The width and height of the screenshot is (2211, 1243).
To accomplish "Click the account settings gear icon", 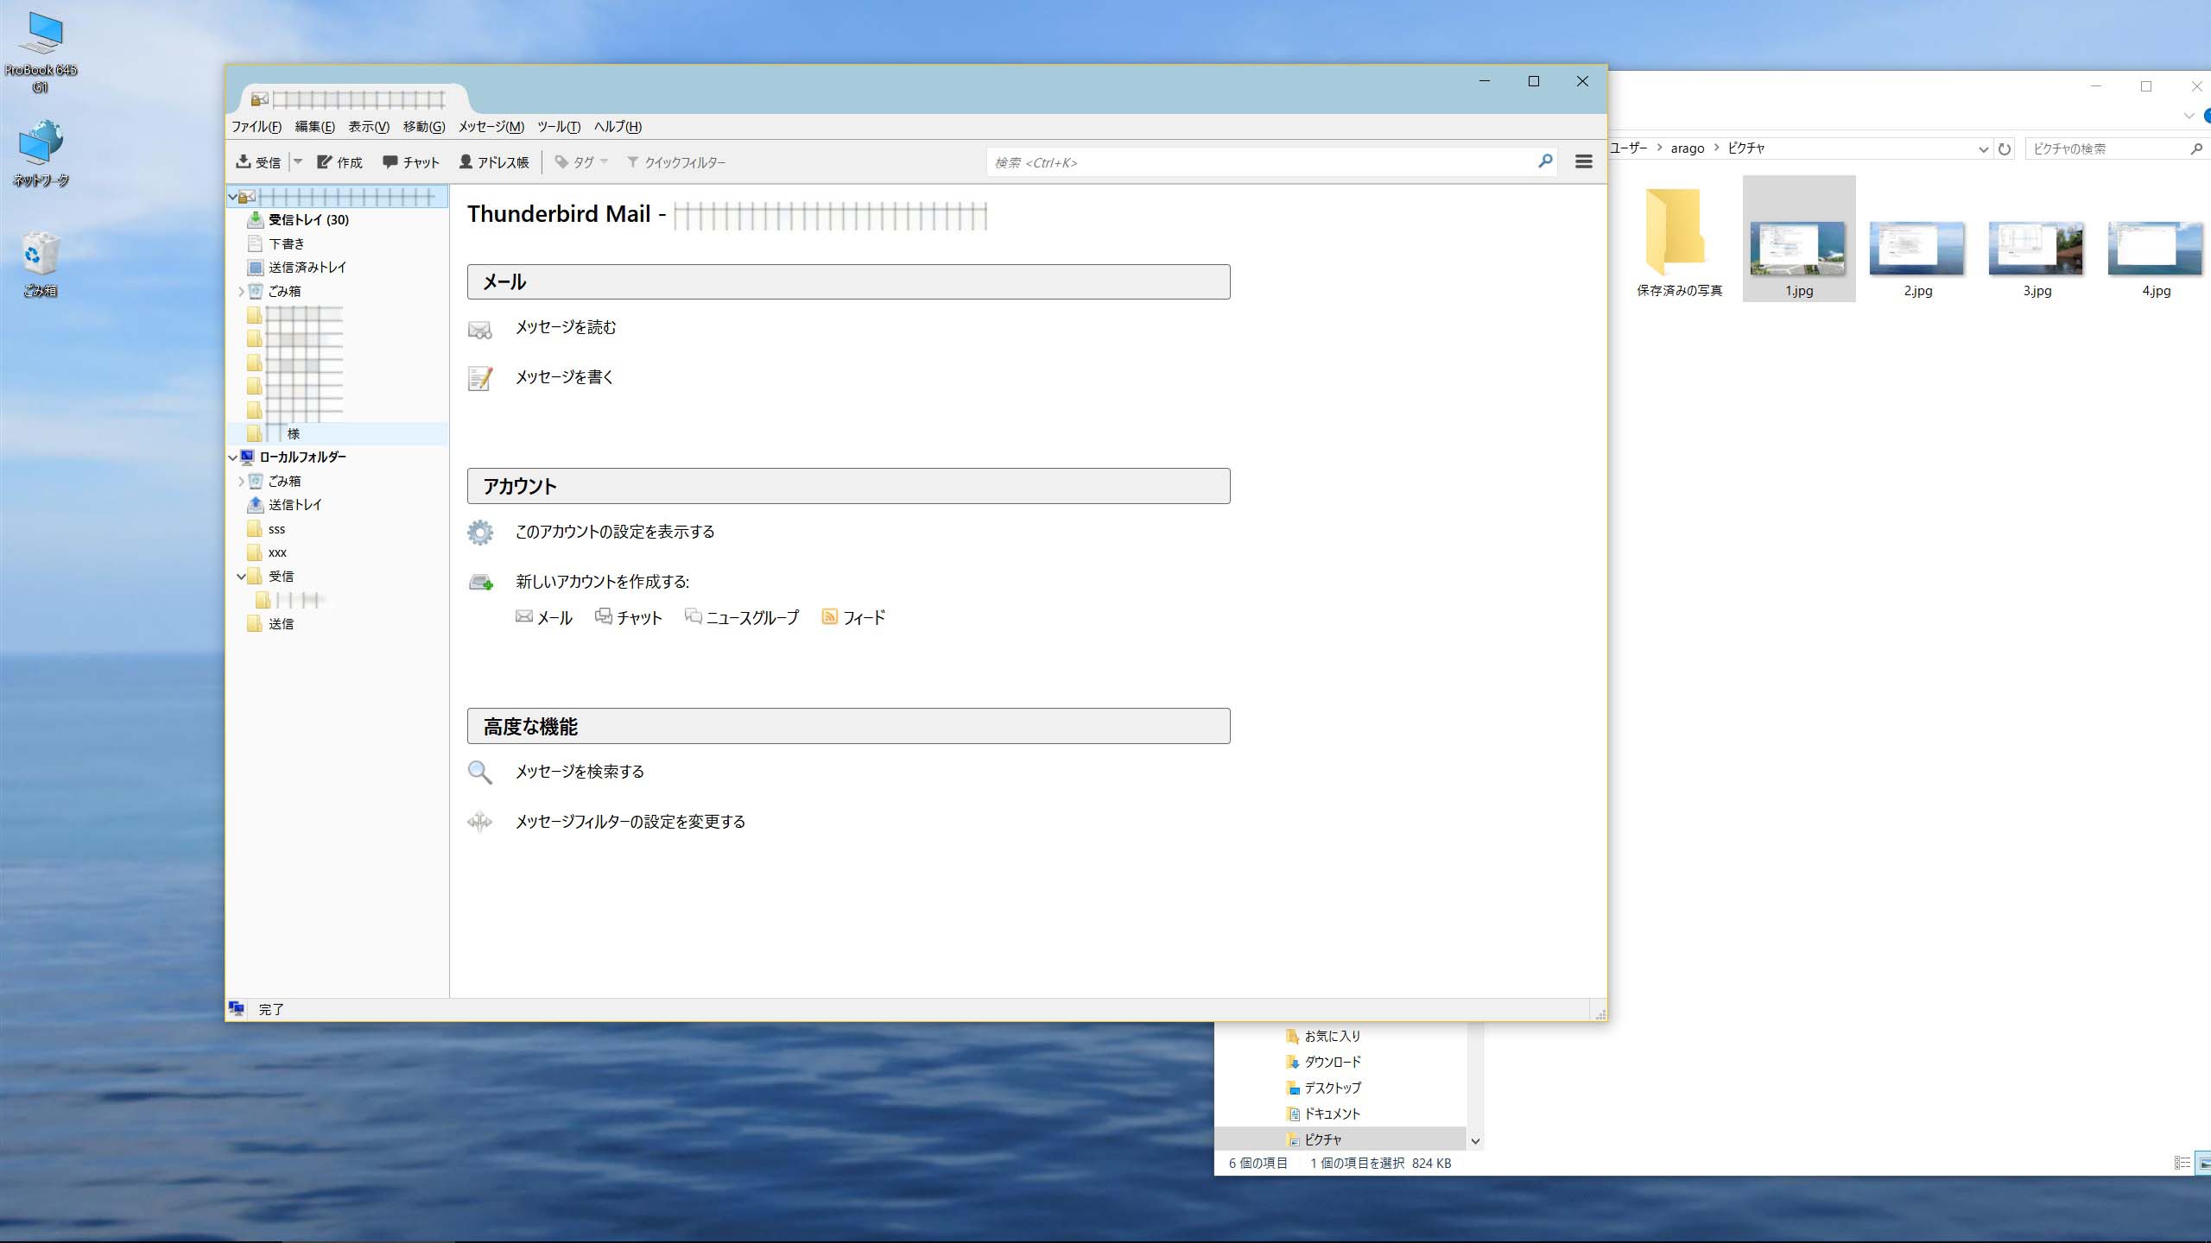I will coord(480,532).
